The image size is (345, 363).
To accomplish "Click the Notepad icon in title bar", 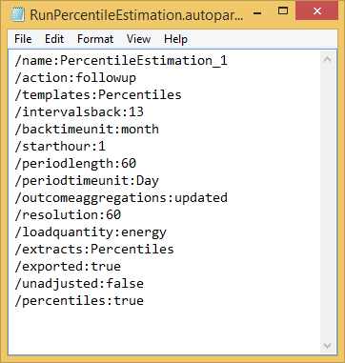I will (17, 13).
